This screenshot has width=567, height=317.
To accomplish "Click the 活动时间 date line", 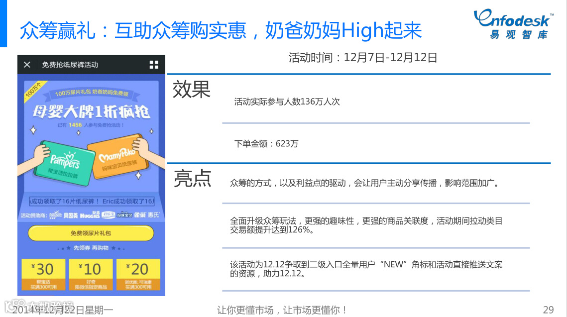I will coord(363,57).
